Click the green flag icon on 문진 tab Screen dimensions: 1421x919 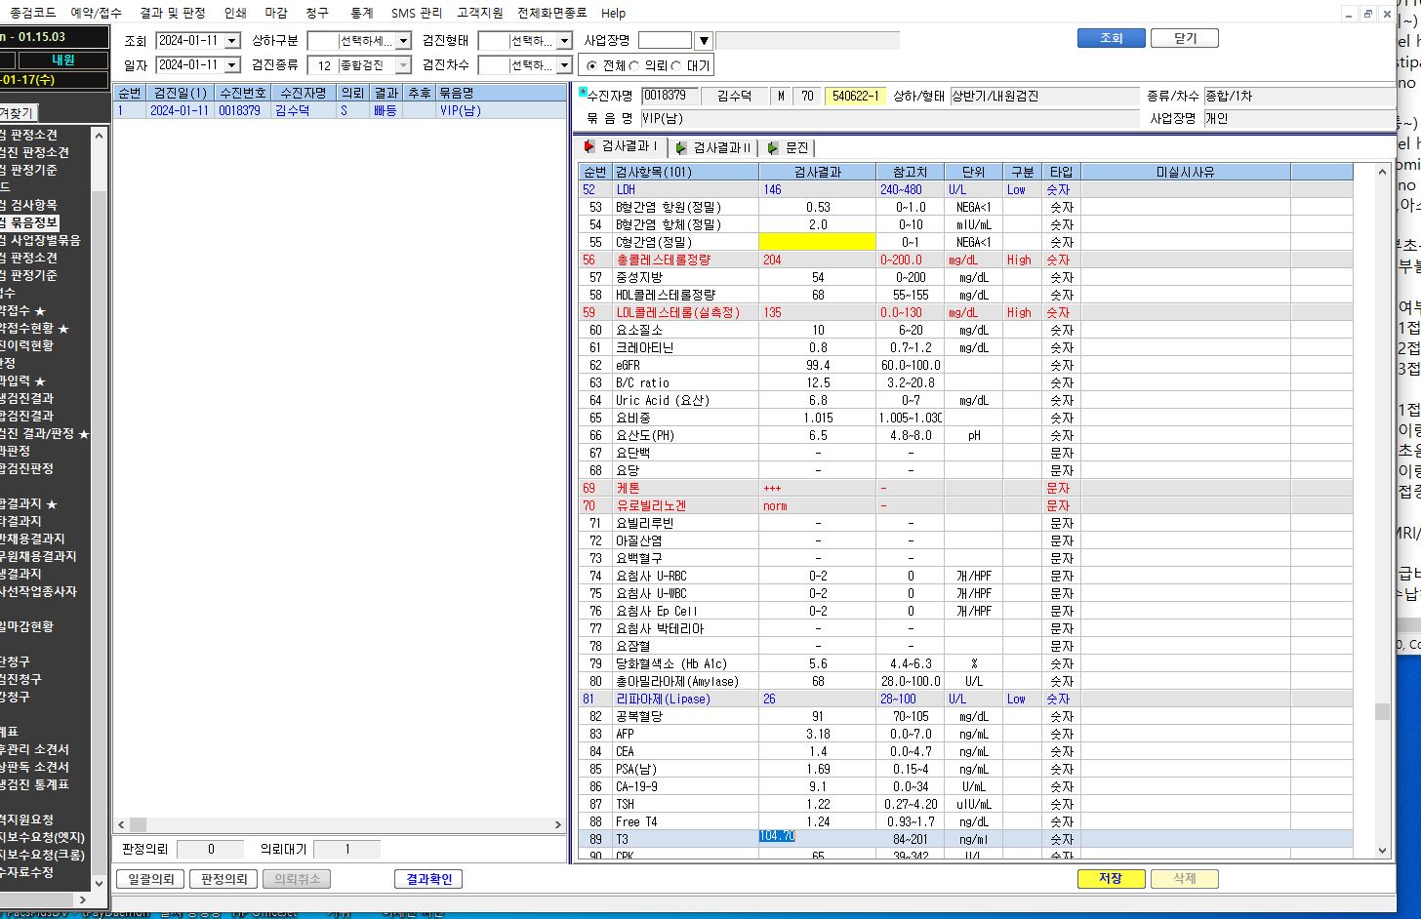pos(773,147)
